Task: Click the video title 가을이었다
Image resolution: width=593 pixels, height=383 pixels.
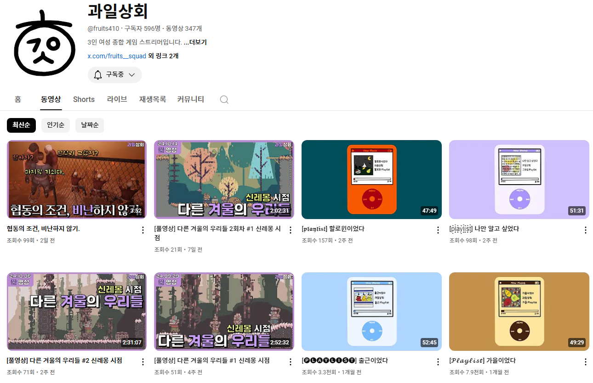Action: click(x=482, y=360)
